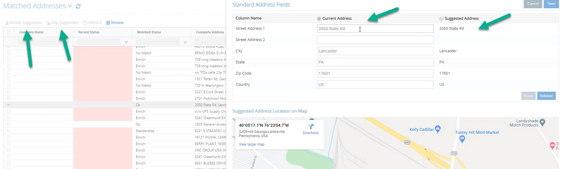Check the HRC GROUP USA row checkbox
This screenshot has width=562, height=169.
click(x=9, y=150)
